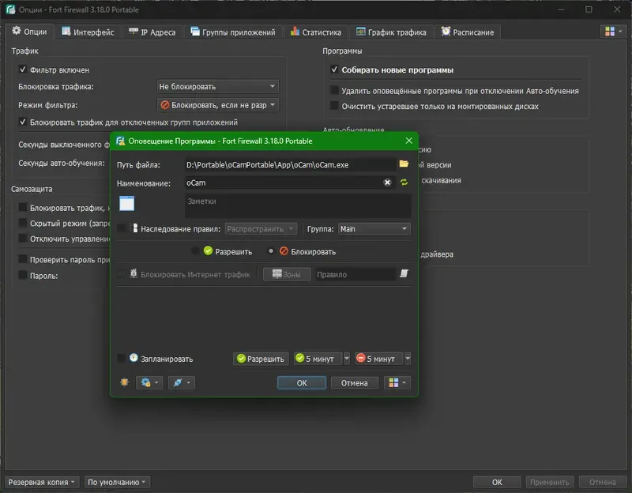This screenshot has height=493, width=632.
Task: Uncheck Фильтр включен checkbox
Action: pyautogui.click(x=23, y=70)
